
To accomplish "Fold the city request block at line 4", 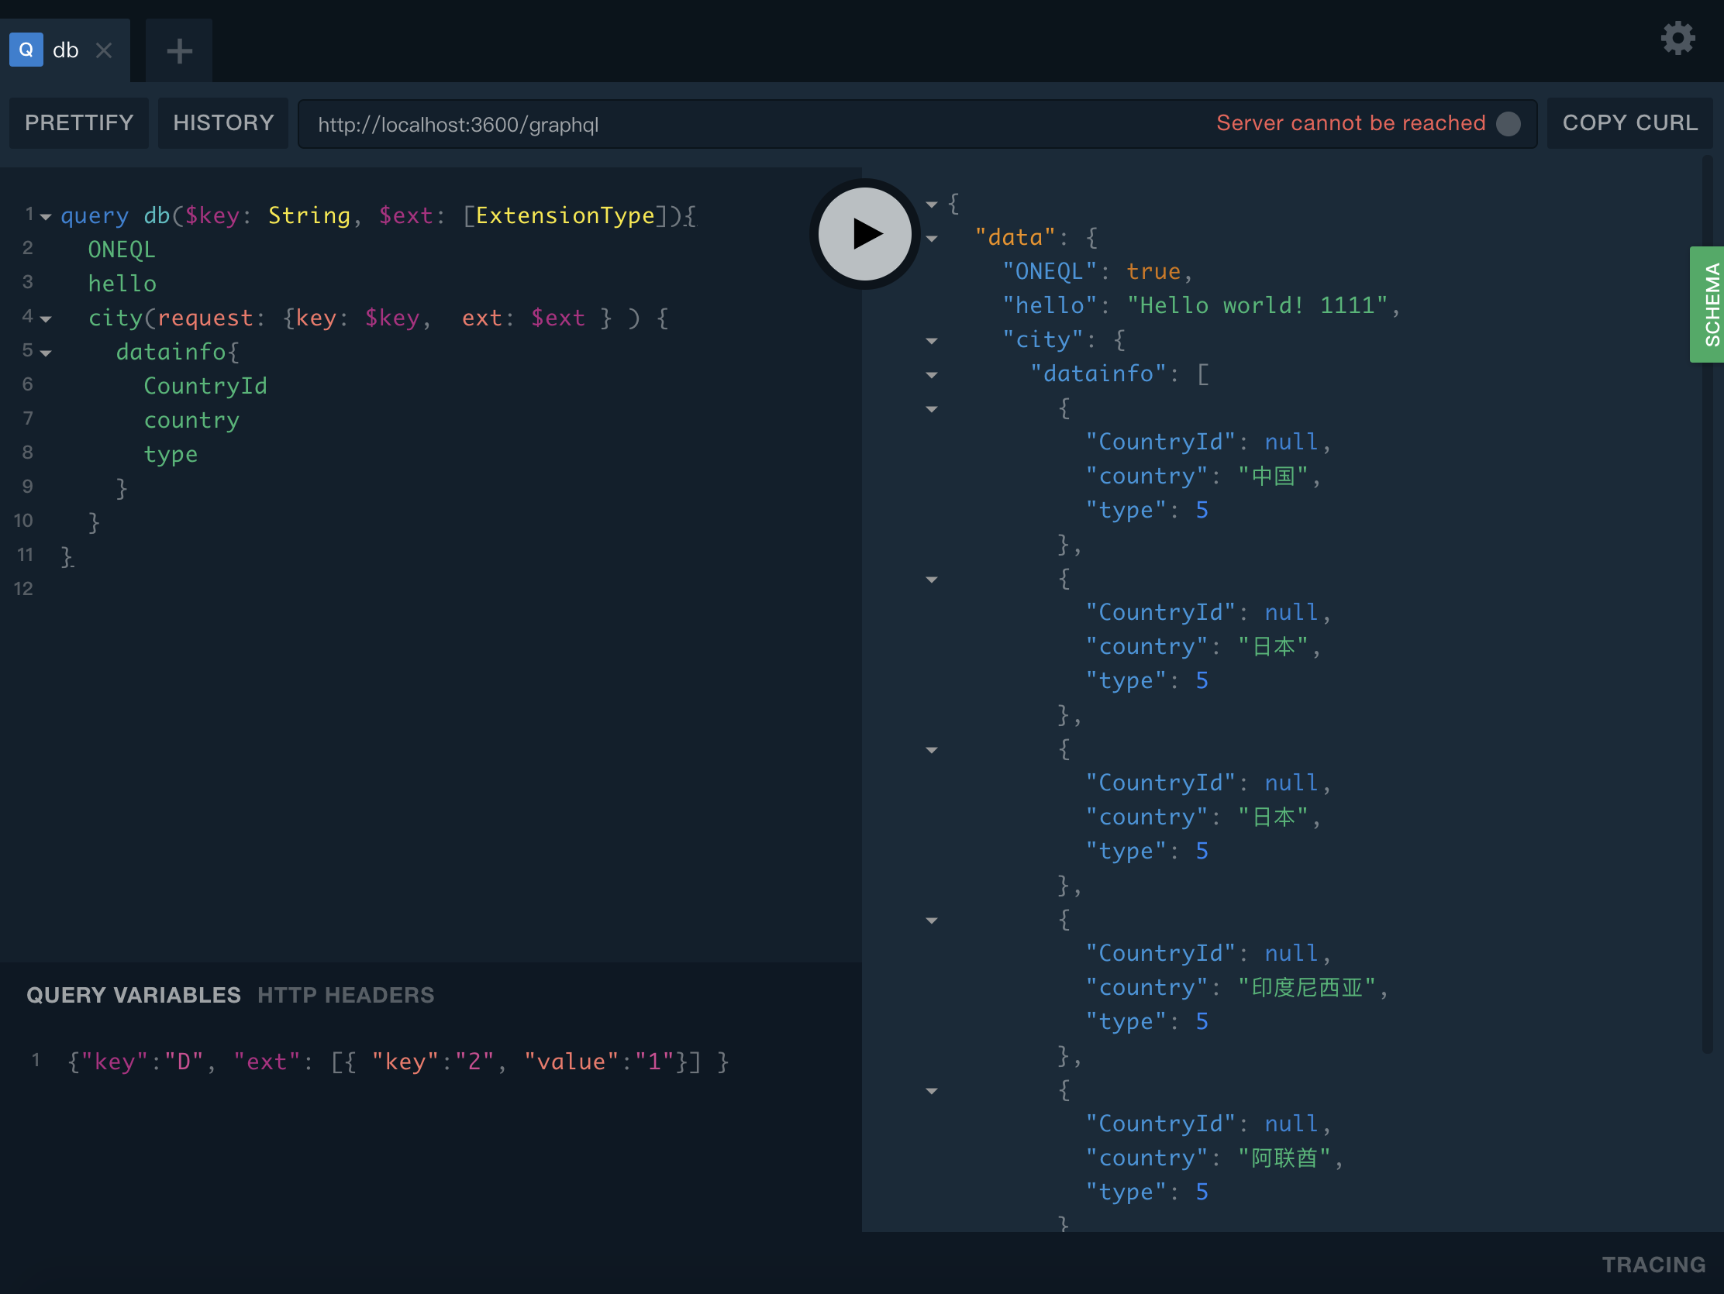I will point(46,318).
